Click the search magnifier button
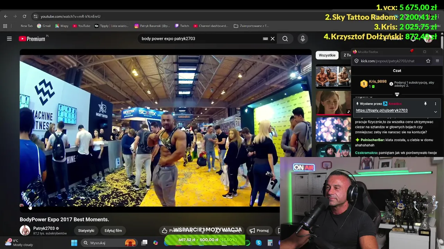Screen dimensions: 444x249 [x=285, y=39]
